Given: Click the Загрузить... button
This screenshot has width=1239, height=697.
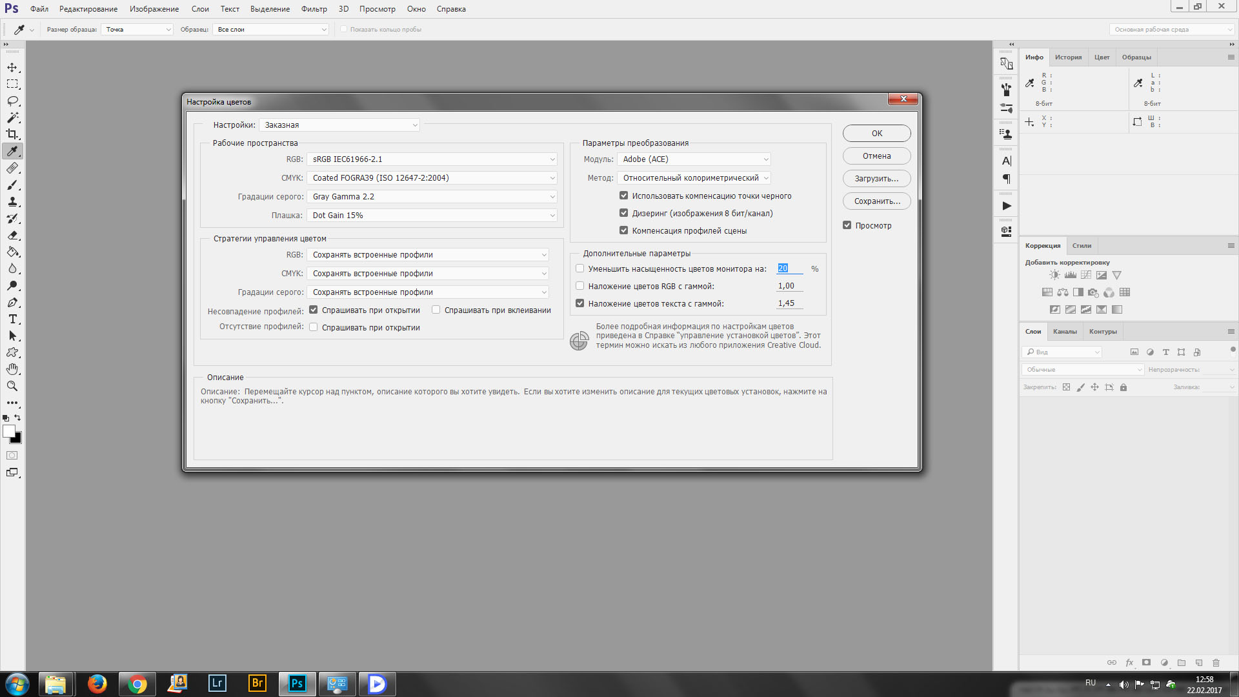Looking at the screenshot, I should click(876, 179).
